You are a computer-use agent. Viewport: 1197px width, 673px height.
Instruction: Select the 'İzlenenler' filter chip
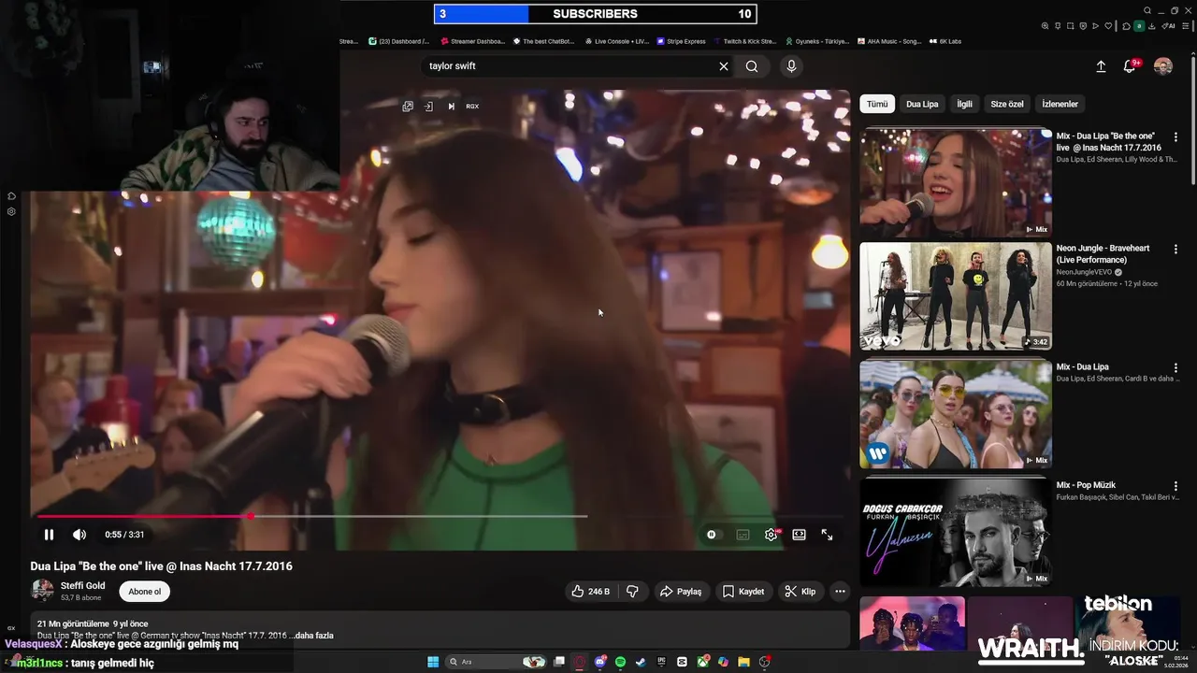[1060, 104]
